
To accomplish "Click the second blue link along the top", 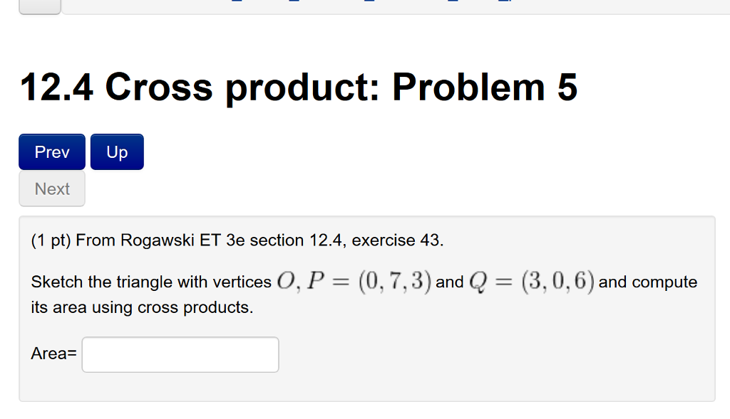I will tap(294, 3).
